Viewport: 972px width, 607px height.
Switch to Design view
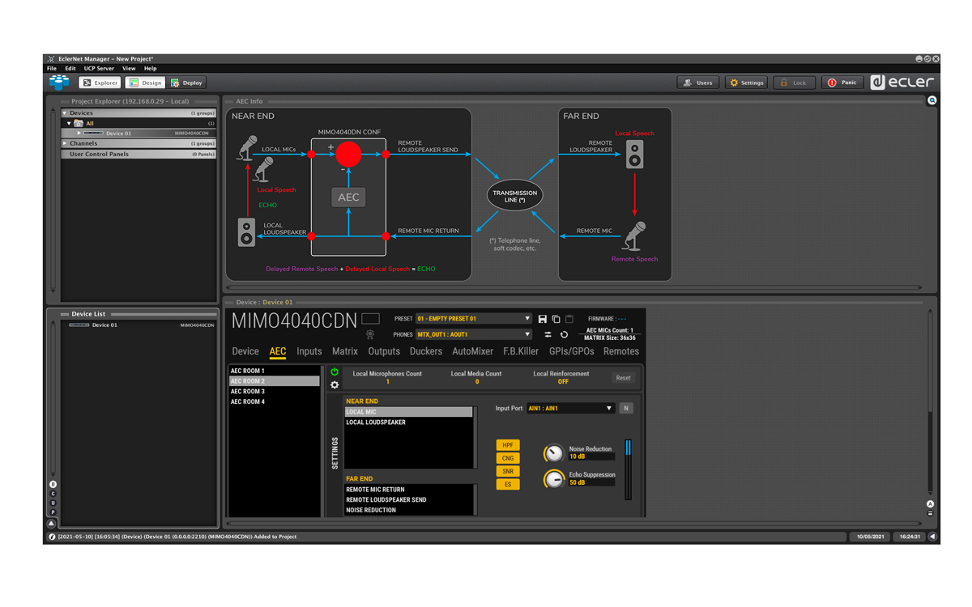(145, 83)
